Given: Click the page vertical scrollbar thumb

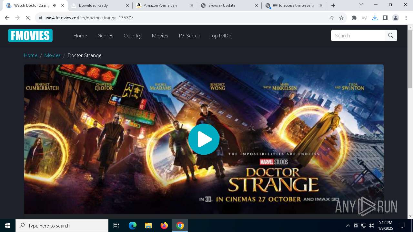Looking at the screenshot, I should (410, 59).
